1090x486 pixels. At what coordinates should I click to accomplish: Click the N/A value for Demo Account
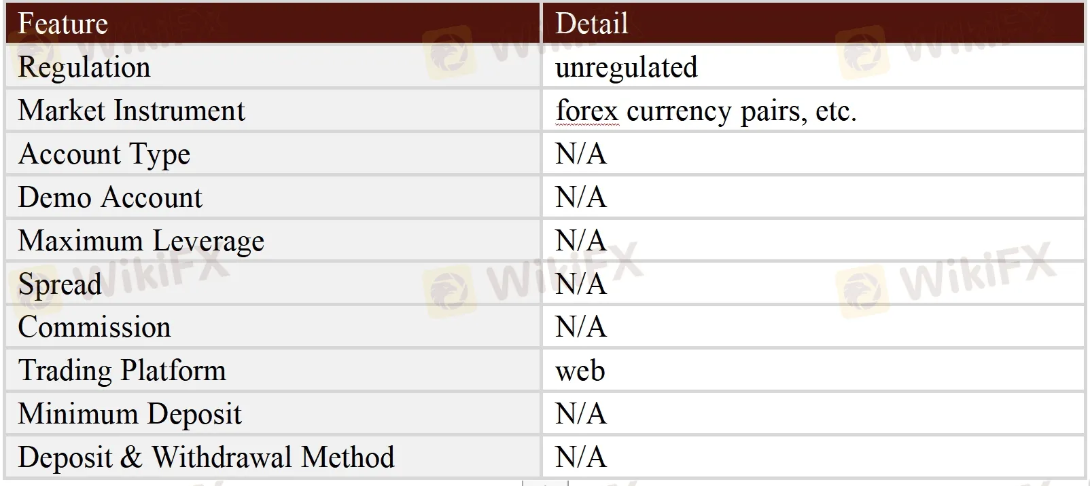click(x=580, y=198)
